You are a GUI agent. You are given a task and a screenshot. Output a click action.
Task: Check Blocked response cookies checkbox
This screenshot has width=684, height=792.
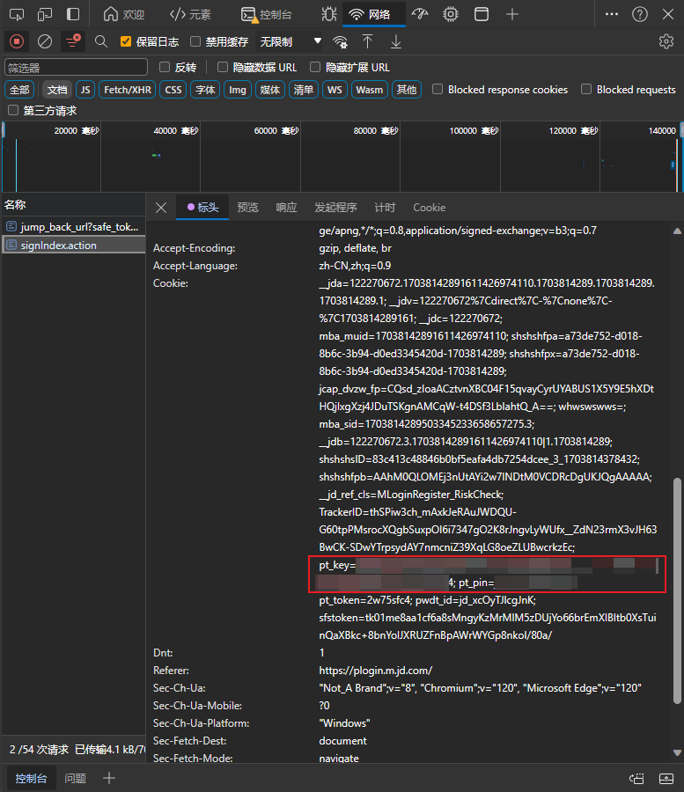click(x=438, y=90)
